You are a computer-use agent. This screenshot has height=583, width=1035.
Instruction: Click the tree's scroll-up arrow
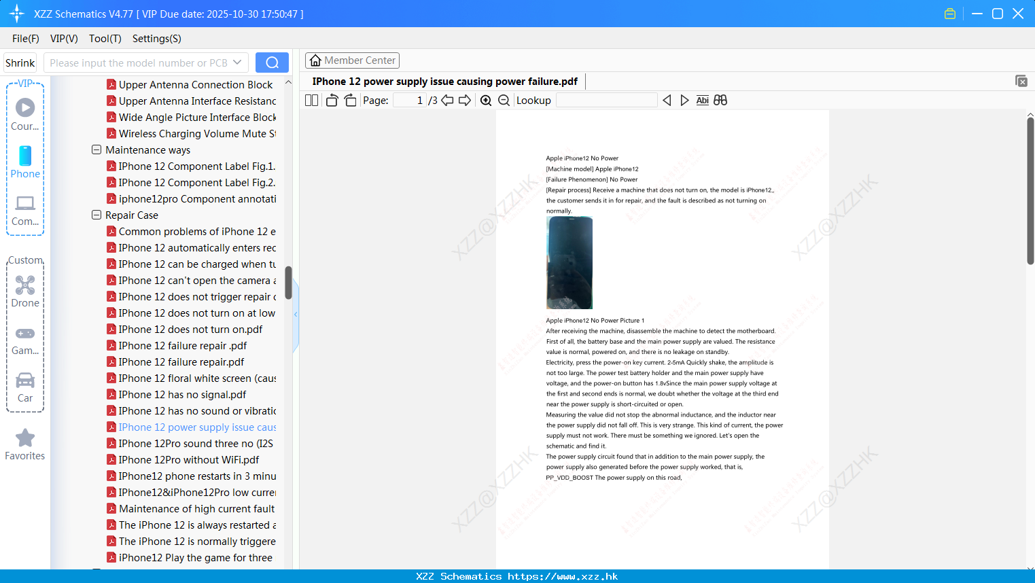pos(288,82)
